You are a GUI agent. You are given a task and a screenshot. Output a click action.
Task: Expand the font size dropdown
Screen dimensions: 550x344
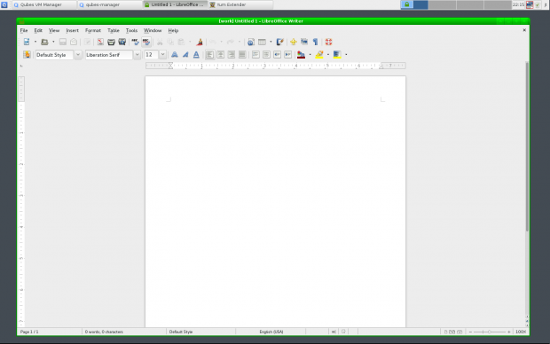(162, 55)
